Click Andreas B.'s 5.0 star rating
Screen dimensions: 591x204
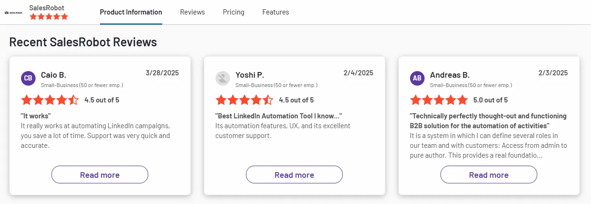click(439, 100)
